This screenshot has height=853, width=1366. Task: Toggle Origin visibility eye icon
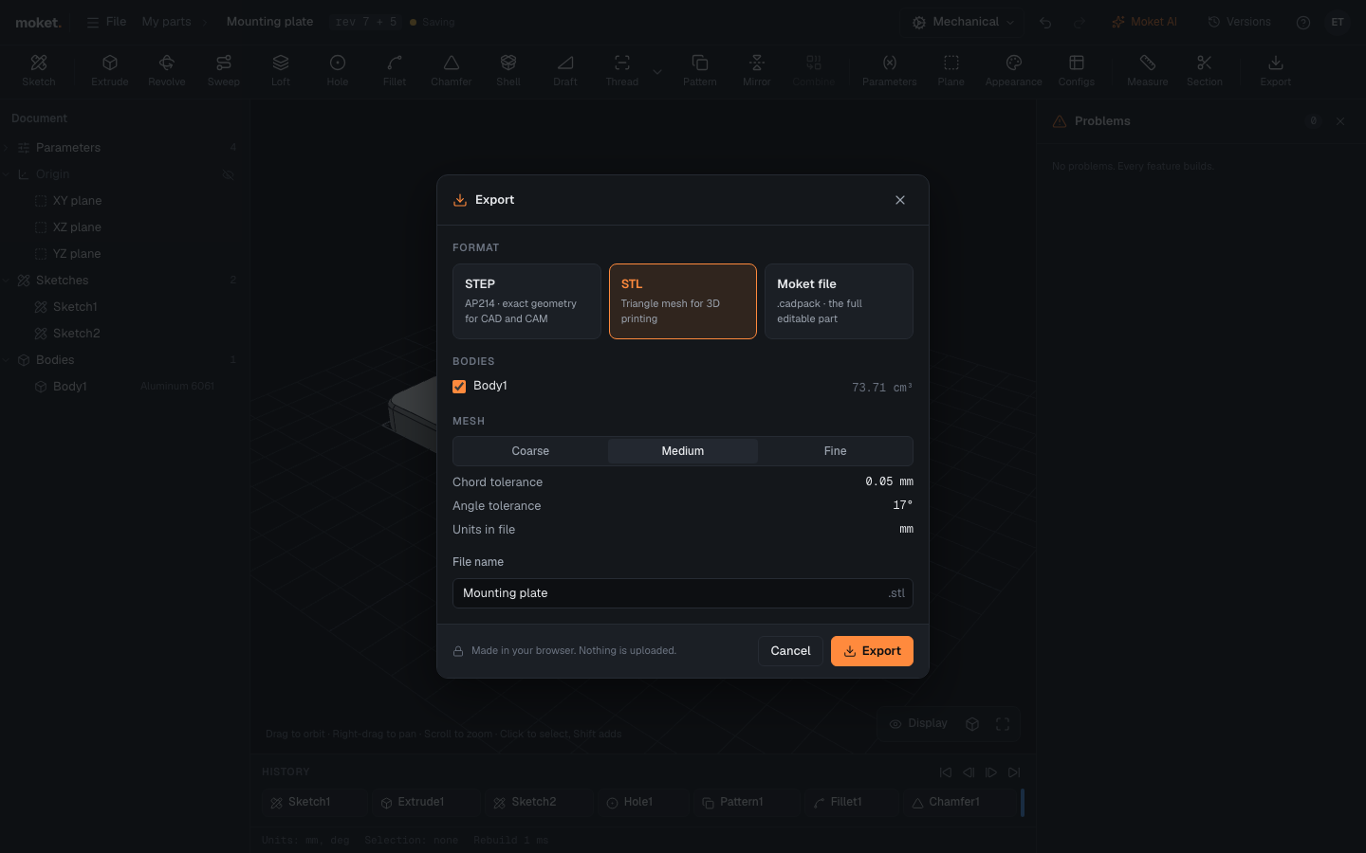point(228,174)
